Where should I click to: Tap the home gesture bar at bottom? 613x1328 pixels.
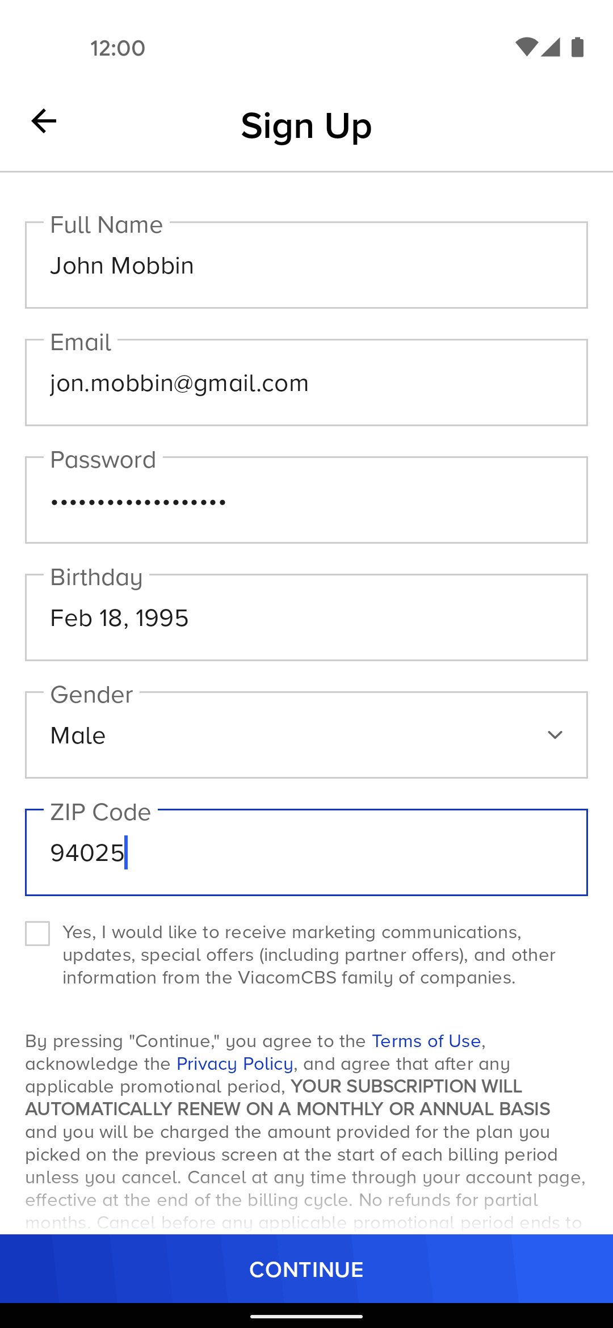[306, 1316]
